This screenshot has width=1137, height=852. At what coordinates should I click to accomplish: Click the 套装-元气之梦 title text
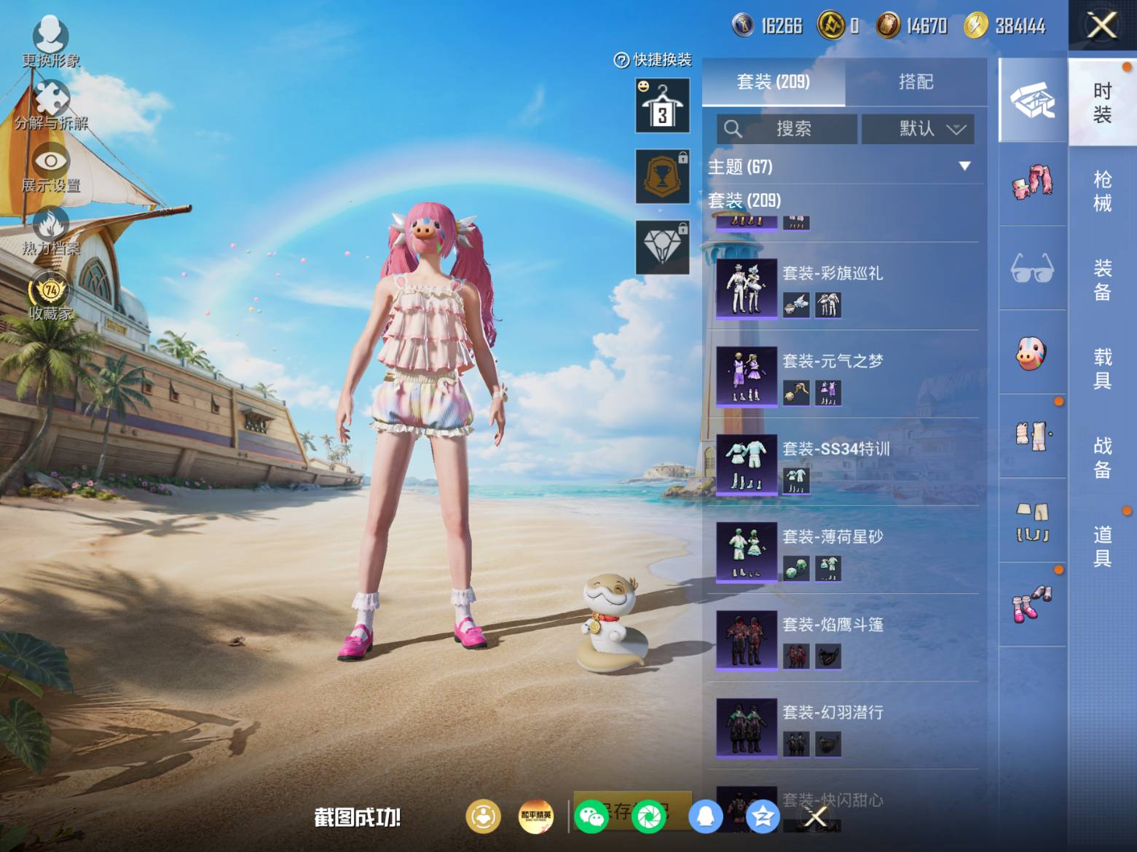point(833,360)
